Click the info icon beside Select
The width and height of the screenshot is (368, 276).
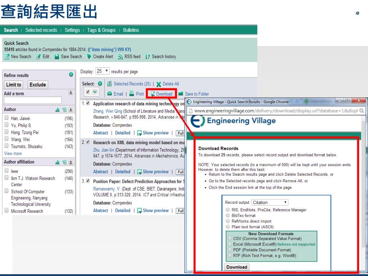tap(100, 83)
